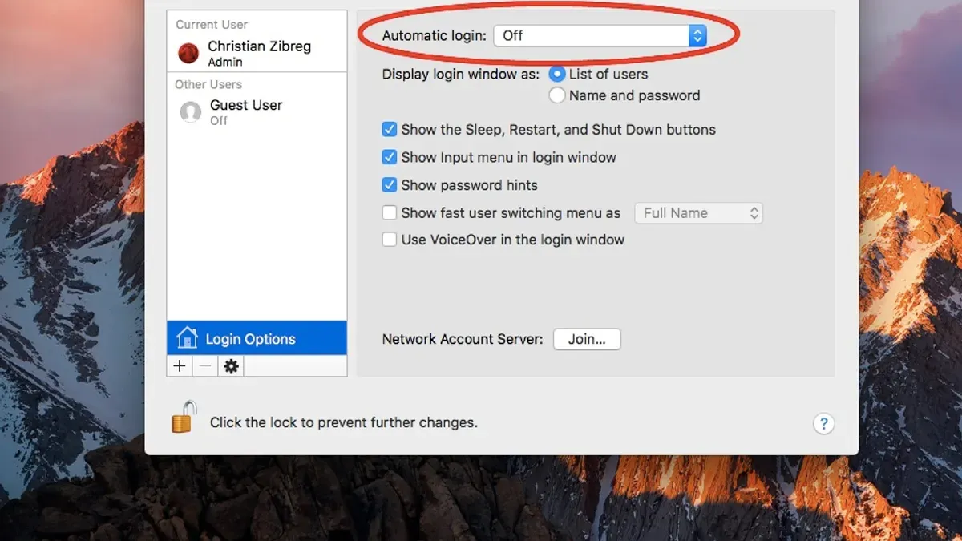Click the Current User heading
This screenshot has height=541, width=962.
(212, 25)
